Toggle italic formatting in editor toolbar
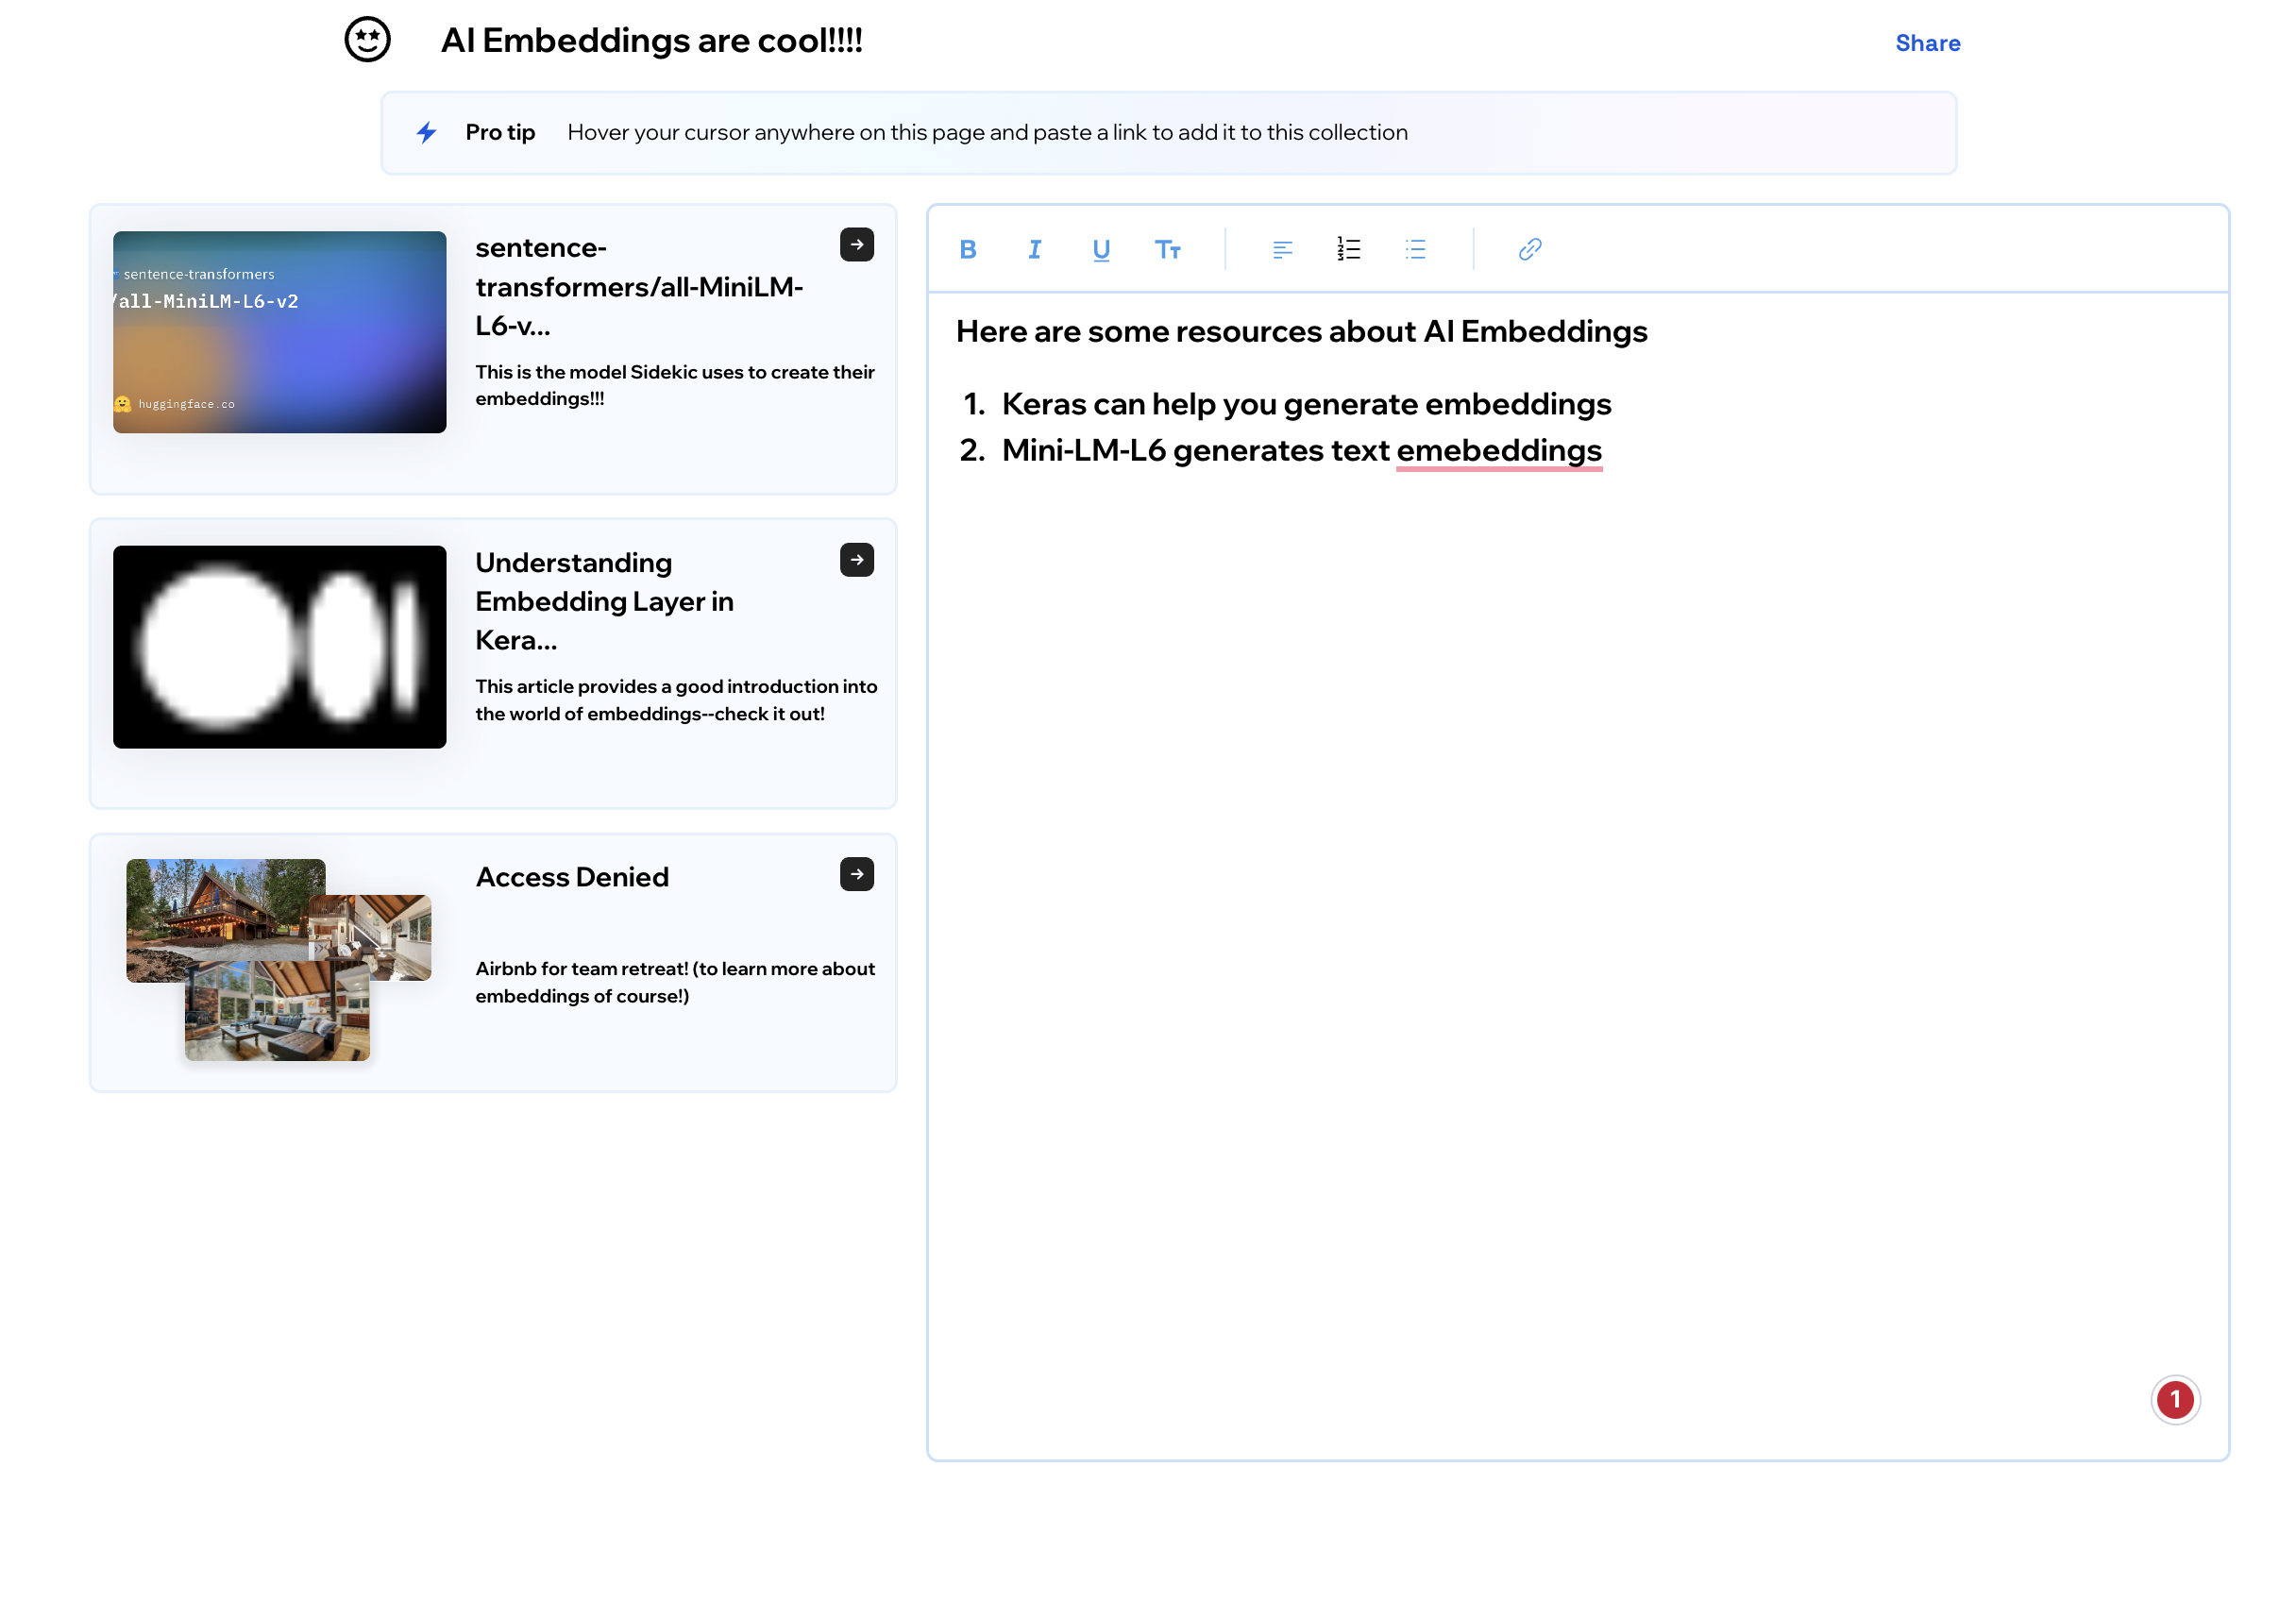 coord(1034,249)
